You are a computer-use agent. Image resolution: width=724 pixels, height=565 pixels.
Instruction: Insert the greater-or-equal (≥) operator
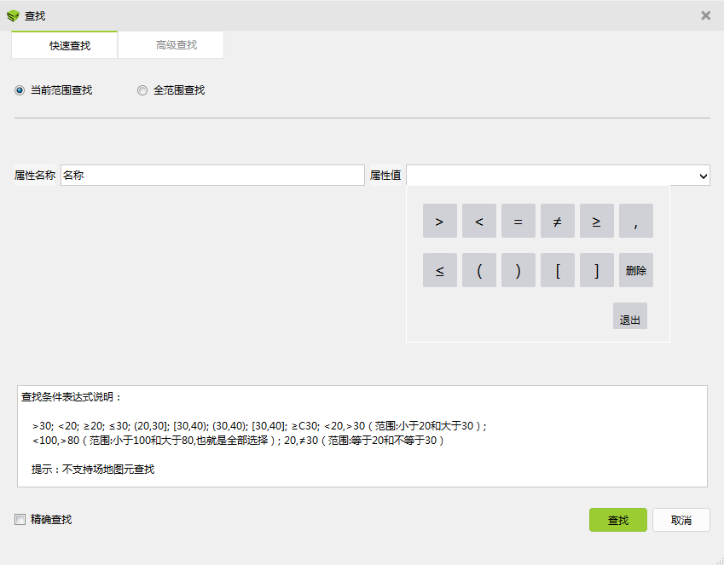[597, 221]
